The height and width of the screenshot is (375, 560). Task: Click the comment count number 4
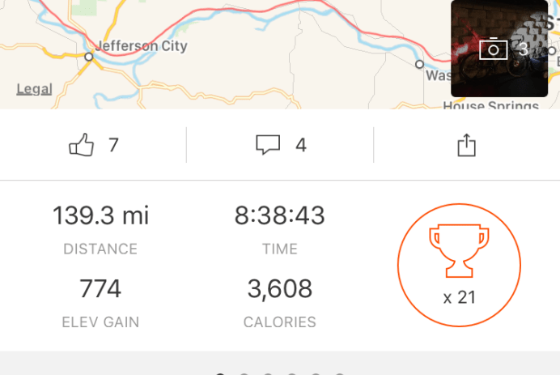tap(300, 146)
